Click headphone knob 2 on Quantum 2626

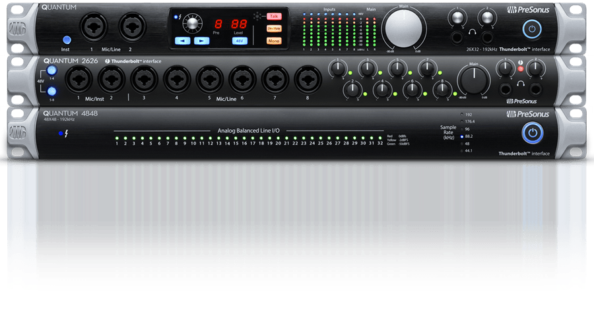pyautogui.click(x=535, y=69)
